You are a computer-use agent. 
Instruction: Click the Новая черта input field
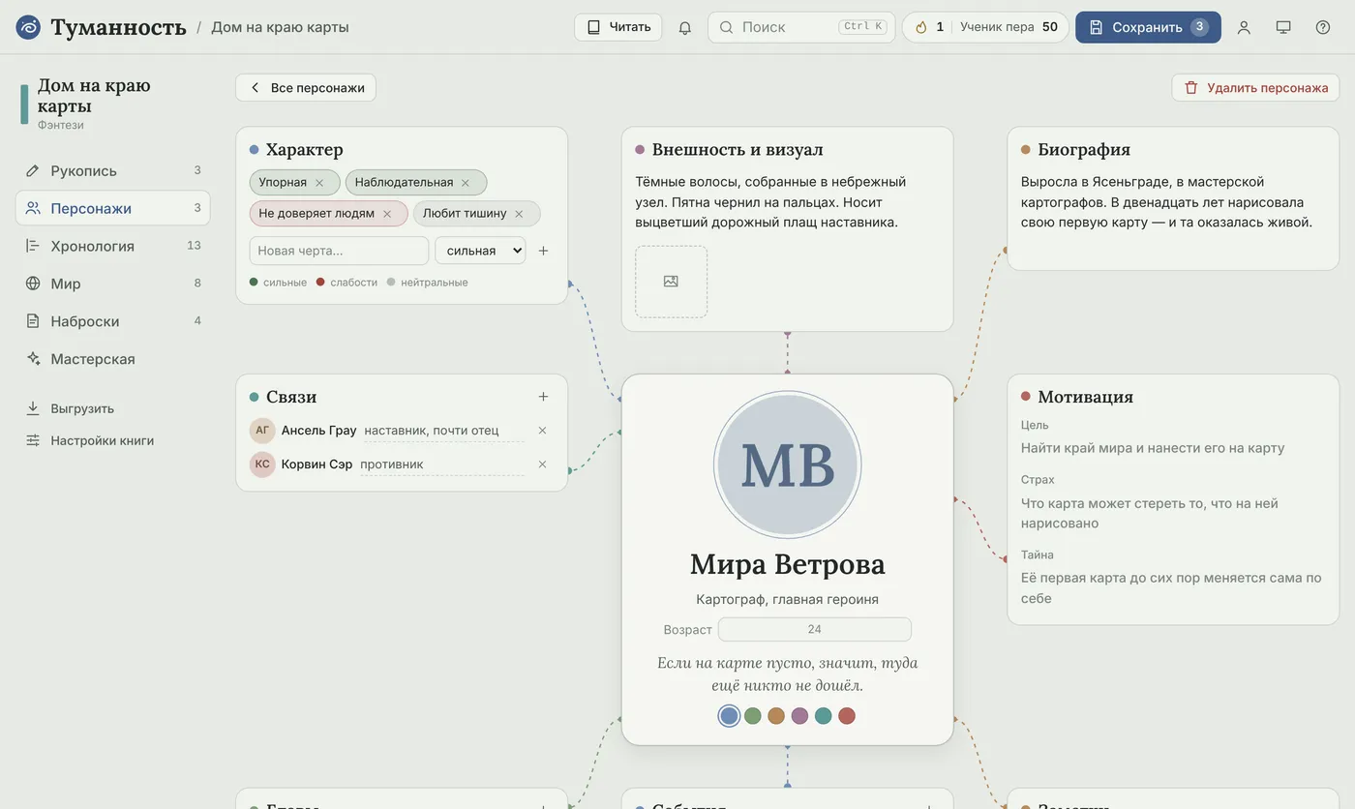(x=339, y=251)
